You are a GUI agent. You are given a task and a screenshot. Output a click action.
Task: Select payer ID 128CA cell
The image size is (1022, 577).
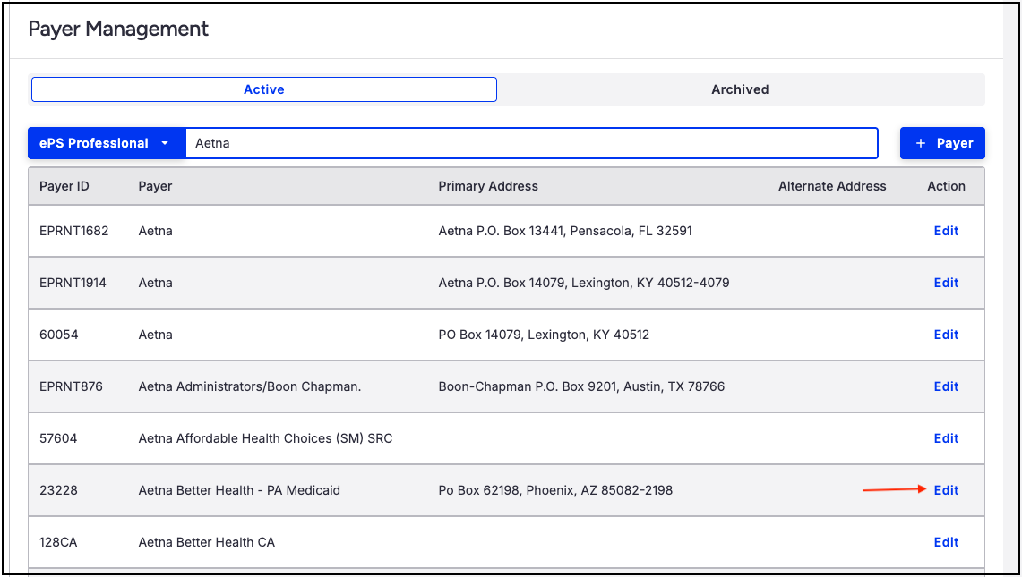tap(58, 542)
